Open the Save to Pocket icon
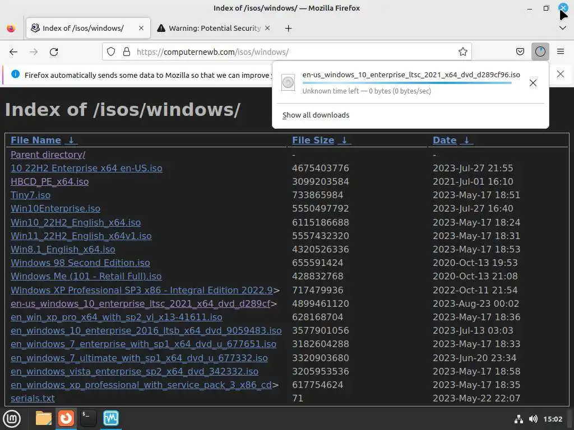Screen dimensions: 574x430 coord(520,52)
